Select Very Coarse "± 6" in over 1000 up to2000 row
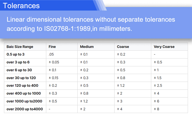The height and width of the screenshot is (120, 192). [x=156, y=101]
